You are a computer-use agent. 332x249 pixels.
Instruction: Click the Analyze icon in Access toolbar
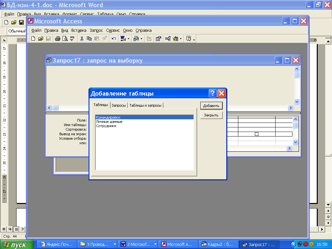[x=136, y=39]
